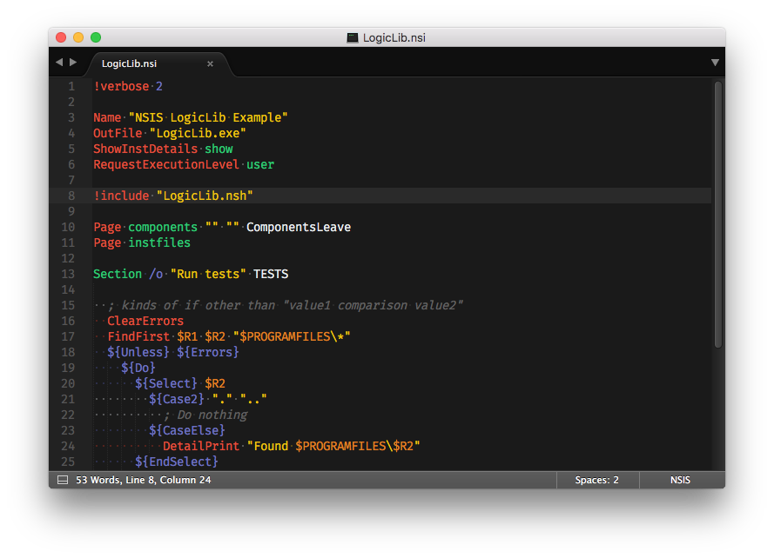
Task: Click the '${Errors}' macro
Action: coord(208,353)
